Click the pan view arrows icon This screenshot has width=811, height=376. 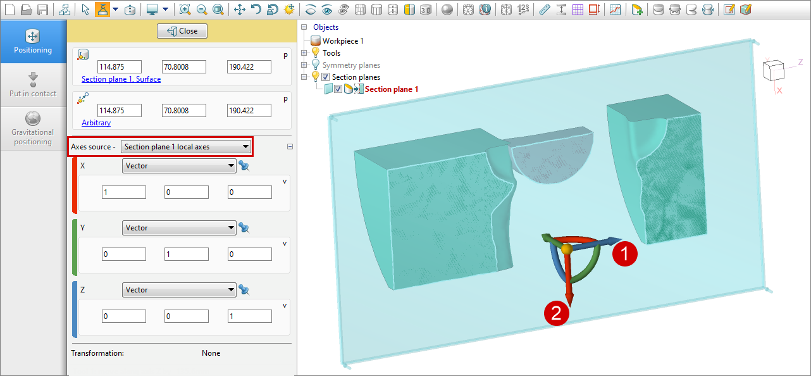click(x=239, y=9)
